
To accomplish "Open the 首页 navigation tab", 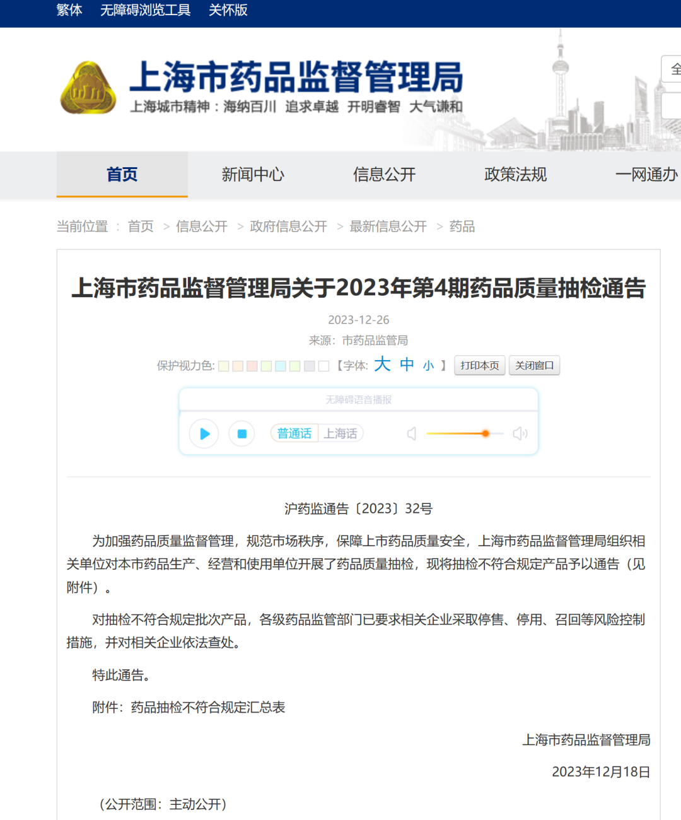I will click(122, 174).
